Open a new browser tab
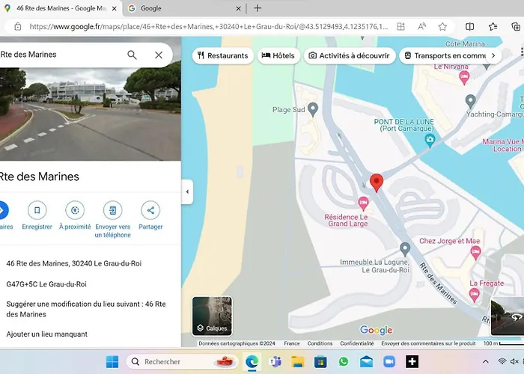This screenshot has height=374, width=524. click(x=258, y=8)
